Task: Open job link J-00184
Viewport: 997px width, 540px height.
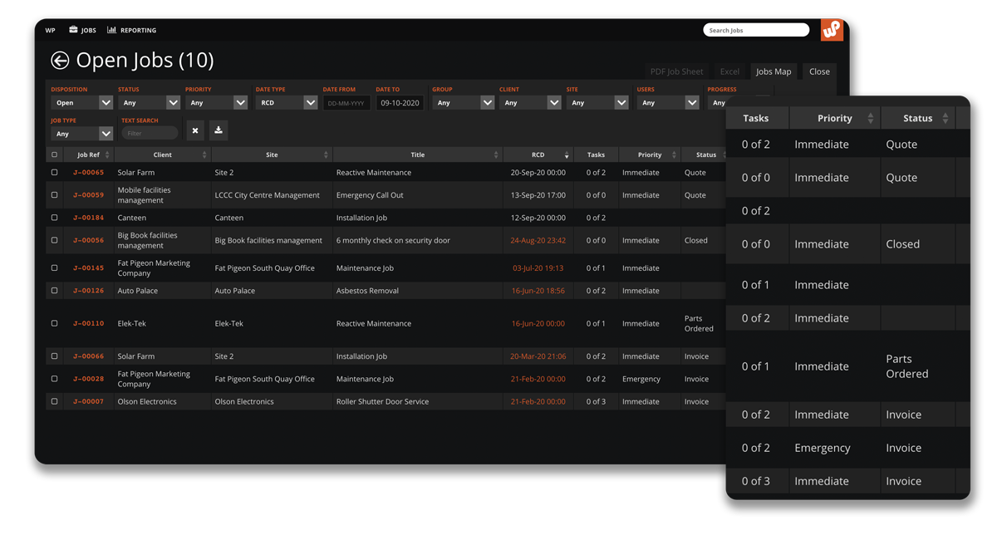Action: (89, 218)
